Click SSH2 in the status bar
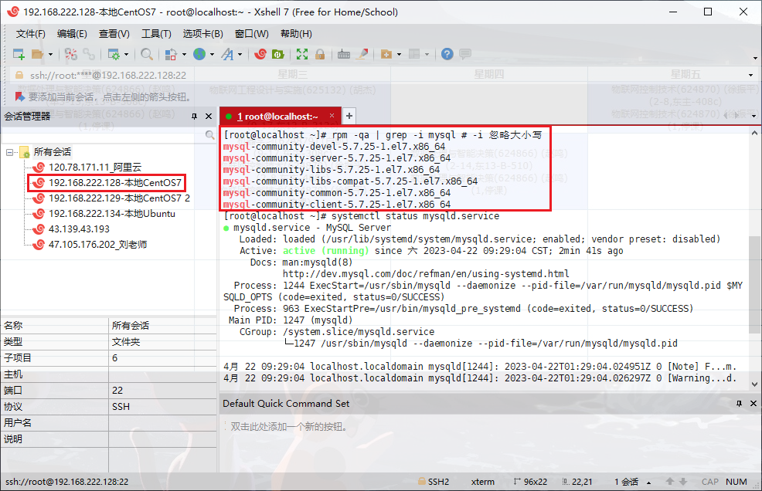Screen dimensions: 762x491 tap(434, 482)
